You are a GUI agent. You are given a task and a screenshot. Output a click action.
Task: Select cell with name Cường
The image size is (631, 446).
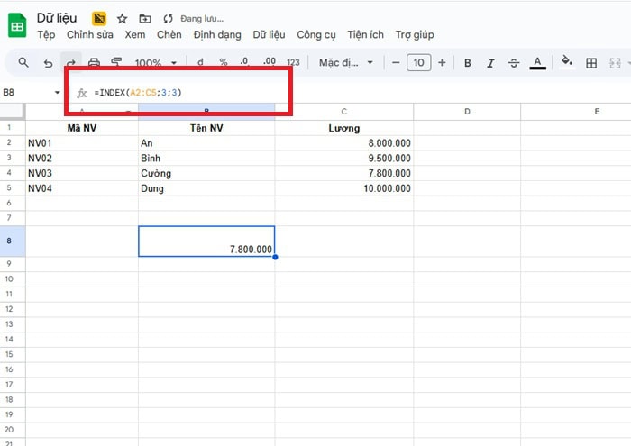tap(206, 173)
